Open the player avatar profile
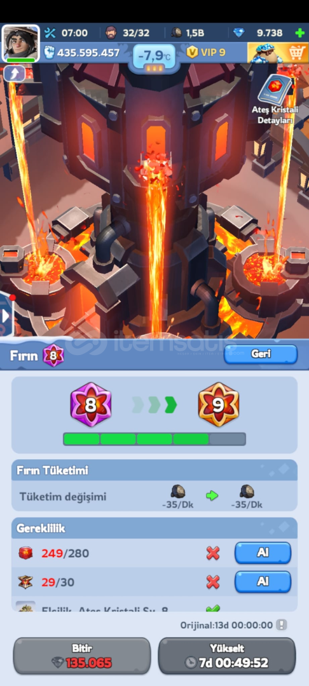The height and width of the screenshot is (686, 309). (x=20, y=43)
